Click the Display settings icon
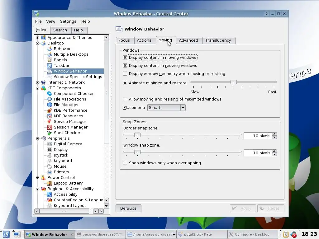Viewport: 319px width, 239px height. (50, 150)
